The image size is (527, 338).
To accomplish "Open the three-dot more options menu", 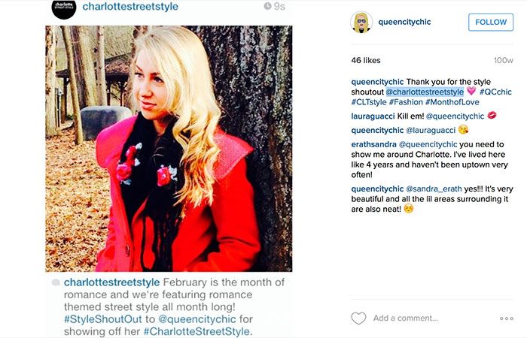I will click(x=506, y=318).
